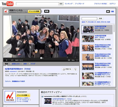The image size is (118, 107).
Task: Click the channel video search field
Action: pyautogui.click(x=89, y=19)
